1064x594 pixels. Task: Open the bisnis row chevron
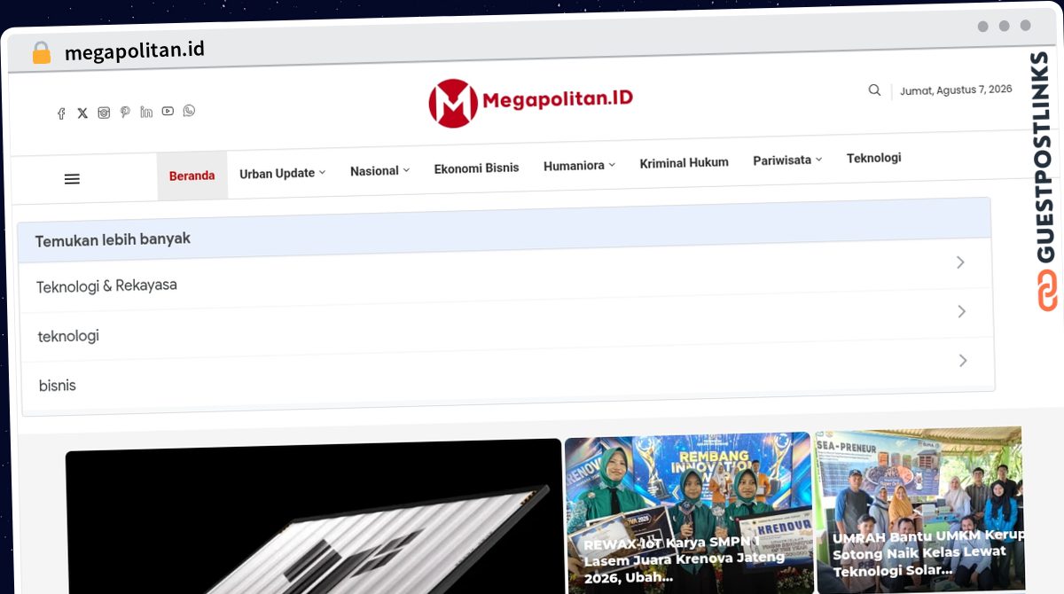point(963,361)
